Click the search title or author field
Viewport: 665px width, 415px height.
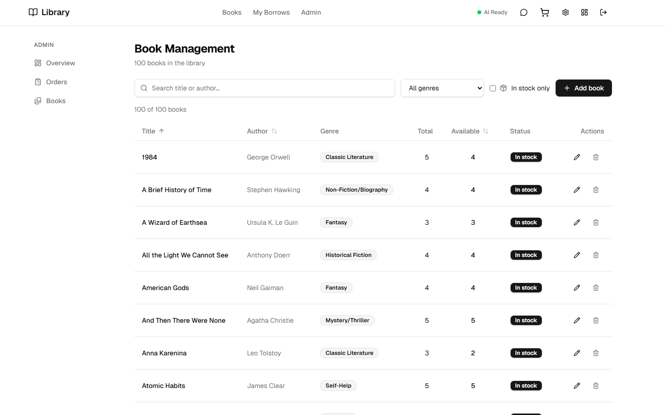coord(264,88)
